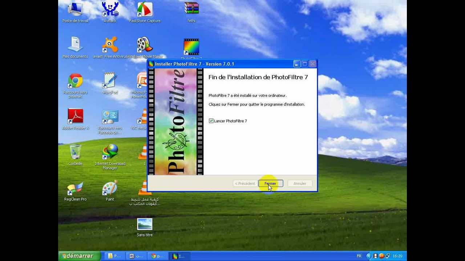The image size is (465, 261).
Task: Switch to Chrome taskbar button
Action: 158,256
